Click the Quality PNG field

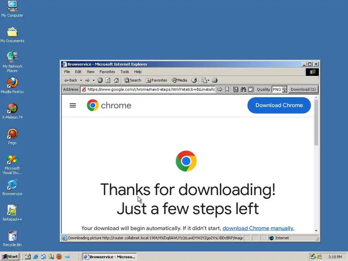coord(277,89)
